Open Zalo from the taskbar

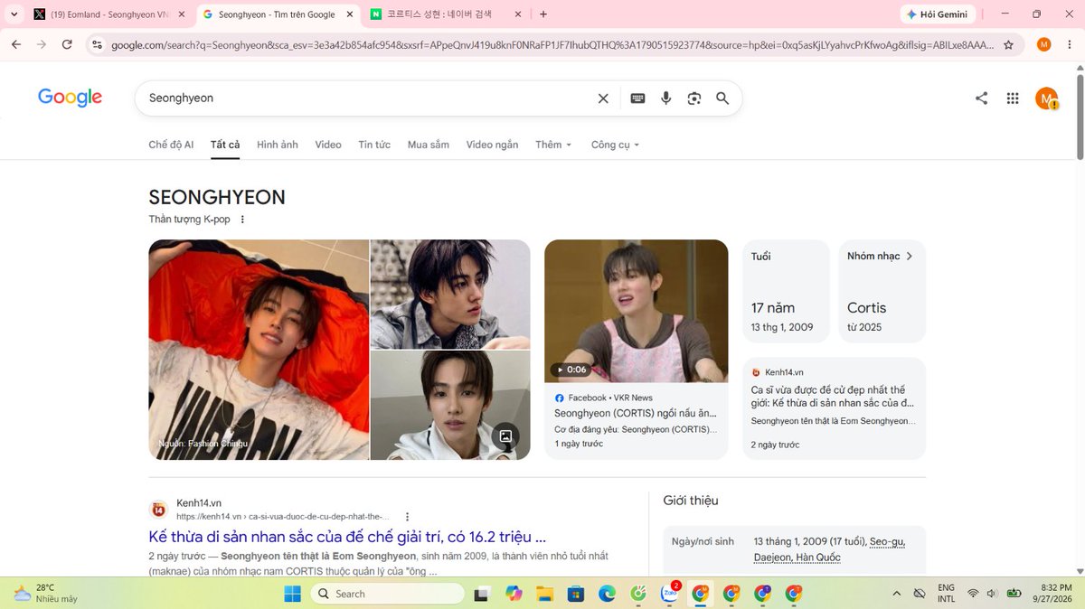pos(669,594)
